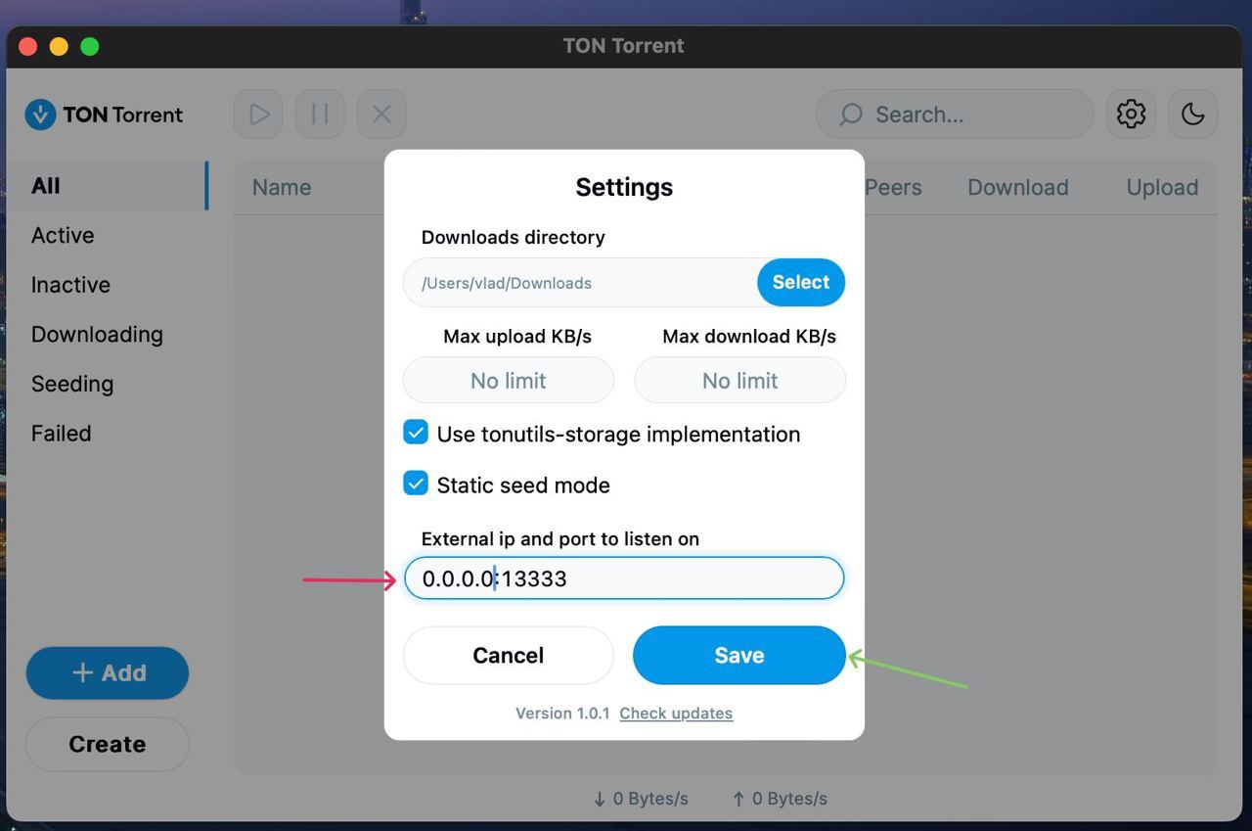Open the Check updates link
The image size is (1252, 831).
[676, 714]
